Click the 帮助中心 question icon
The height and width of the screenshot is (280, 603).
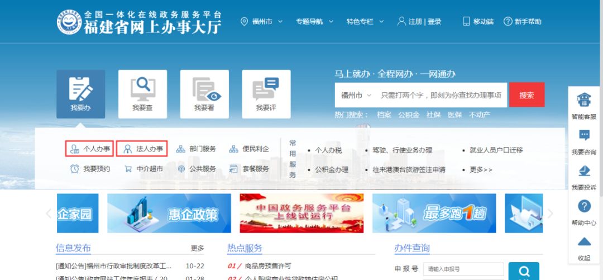point(584,206)
